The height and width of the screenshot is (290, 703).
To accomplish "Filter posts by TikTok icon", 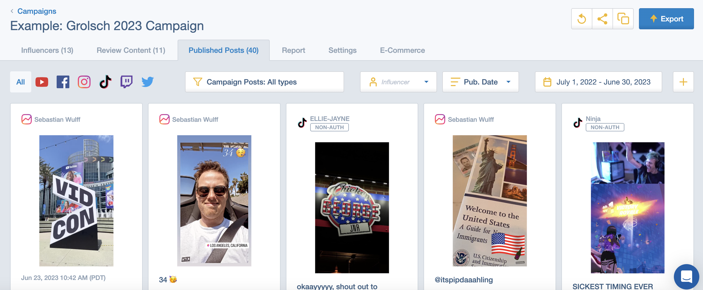I will coord(105,82).
